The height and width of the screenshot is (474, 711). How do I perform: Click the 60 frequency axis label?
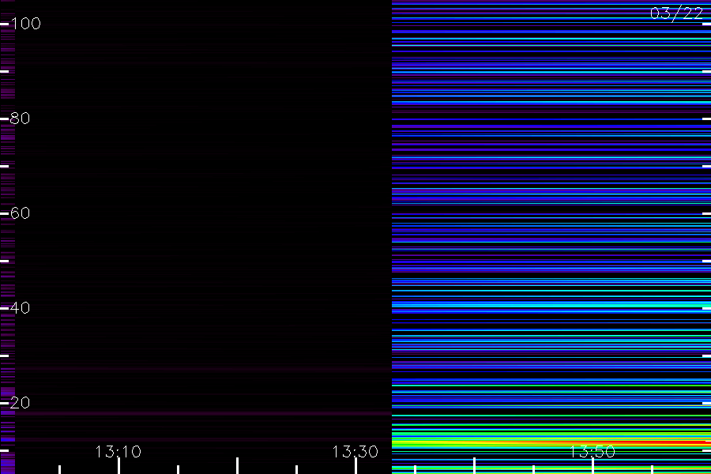(x=21, y=213)
